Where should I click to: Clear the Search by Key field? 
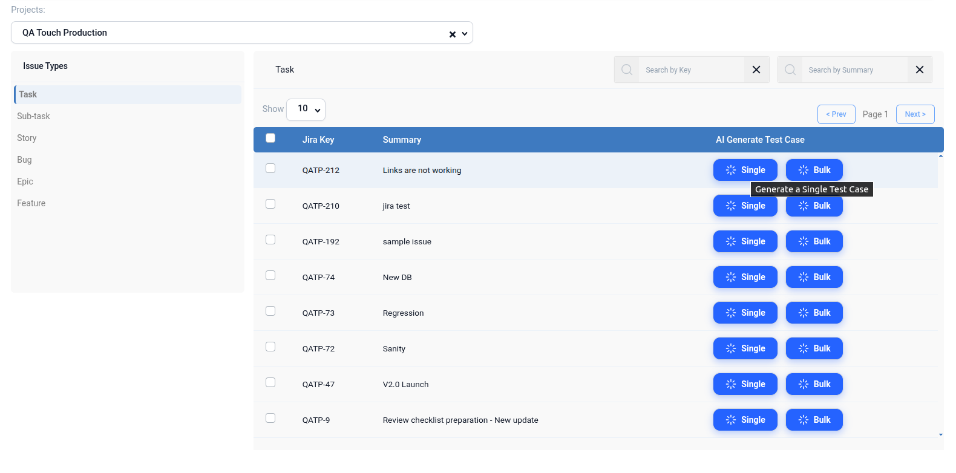[x=756, y=70]
